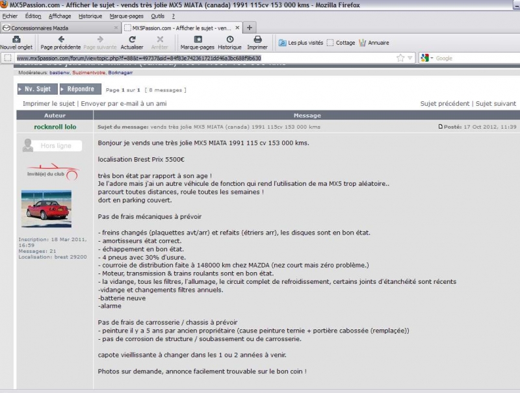Open moderator Borknagarr profile
520x393 pixels.
pos(120,73)
